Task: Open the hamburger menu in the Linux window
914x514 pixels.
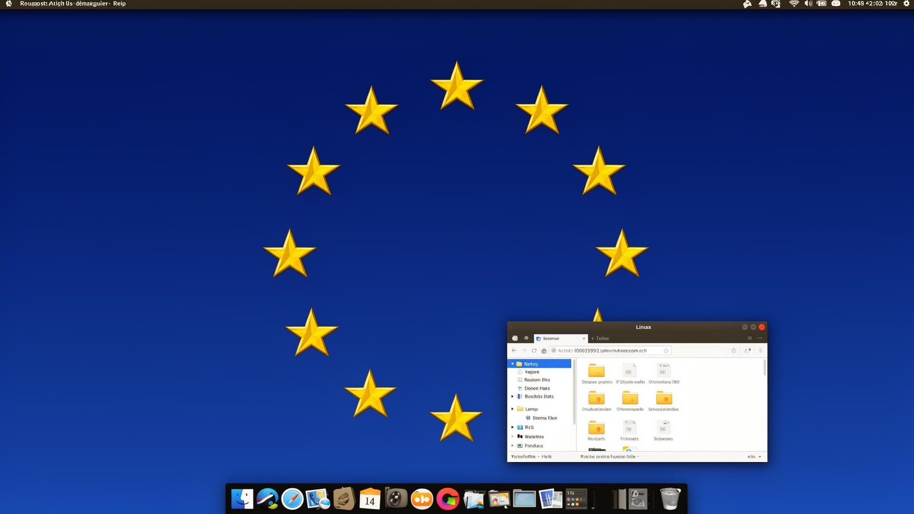Action: tap(760, 351)
